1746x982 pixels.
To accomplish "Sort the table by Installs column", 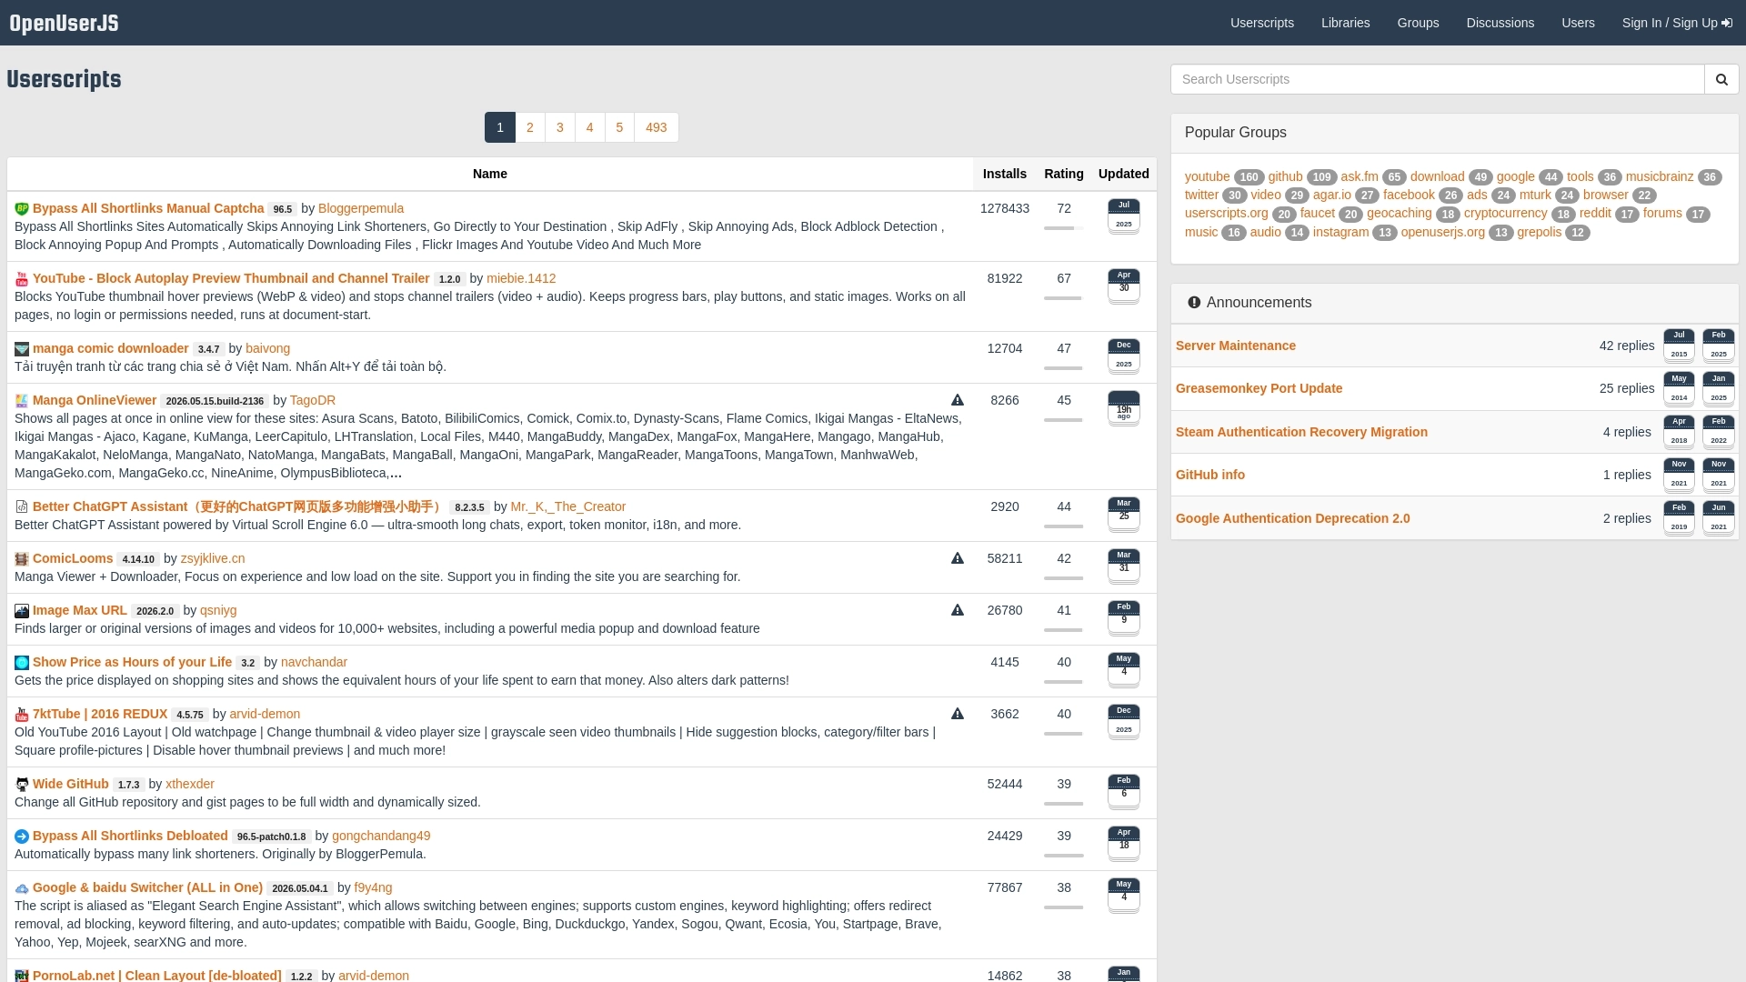I will (x=1005, y=174).
